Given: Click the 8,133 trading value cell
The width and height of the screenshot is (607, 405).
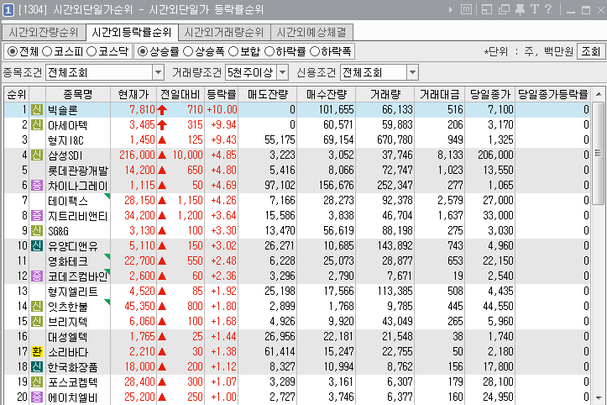Looking at the screenshot, I should pyautogui.click(x=450, y=155).
